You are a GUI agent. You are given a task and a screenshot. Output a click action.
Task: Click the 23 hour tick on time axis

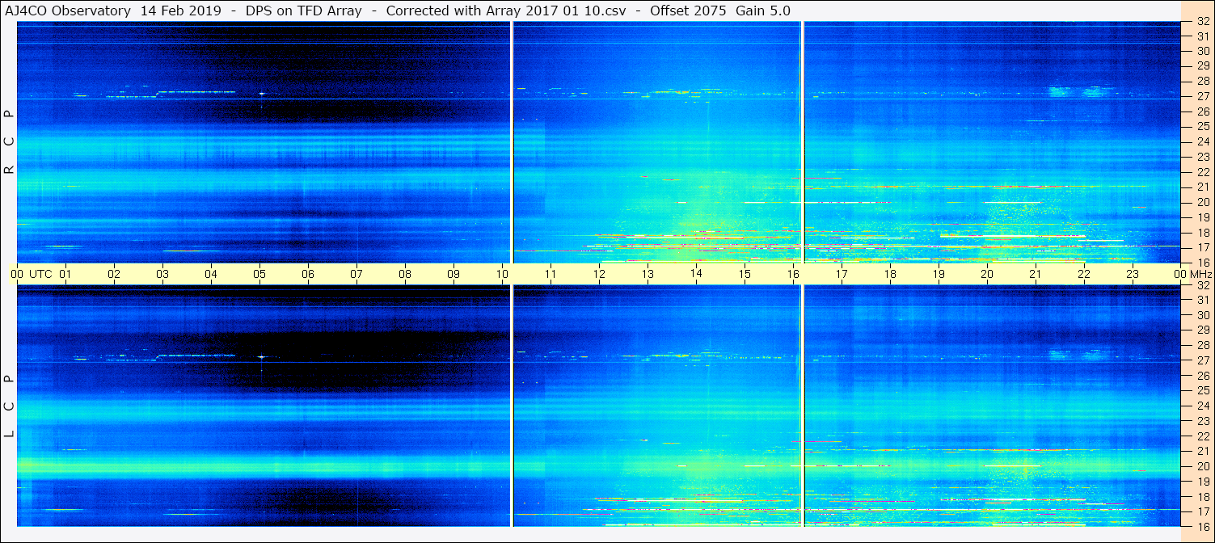pyautogui.click(x=1133, y=274)
